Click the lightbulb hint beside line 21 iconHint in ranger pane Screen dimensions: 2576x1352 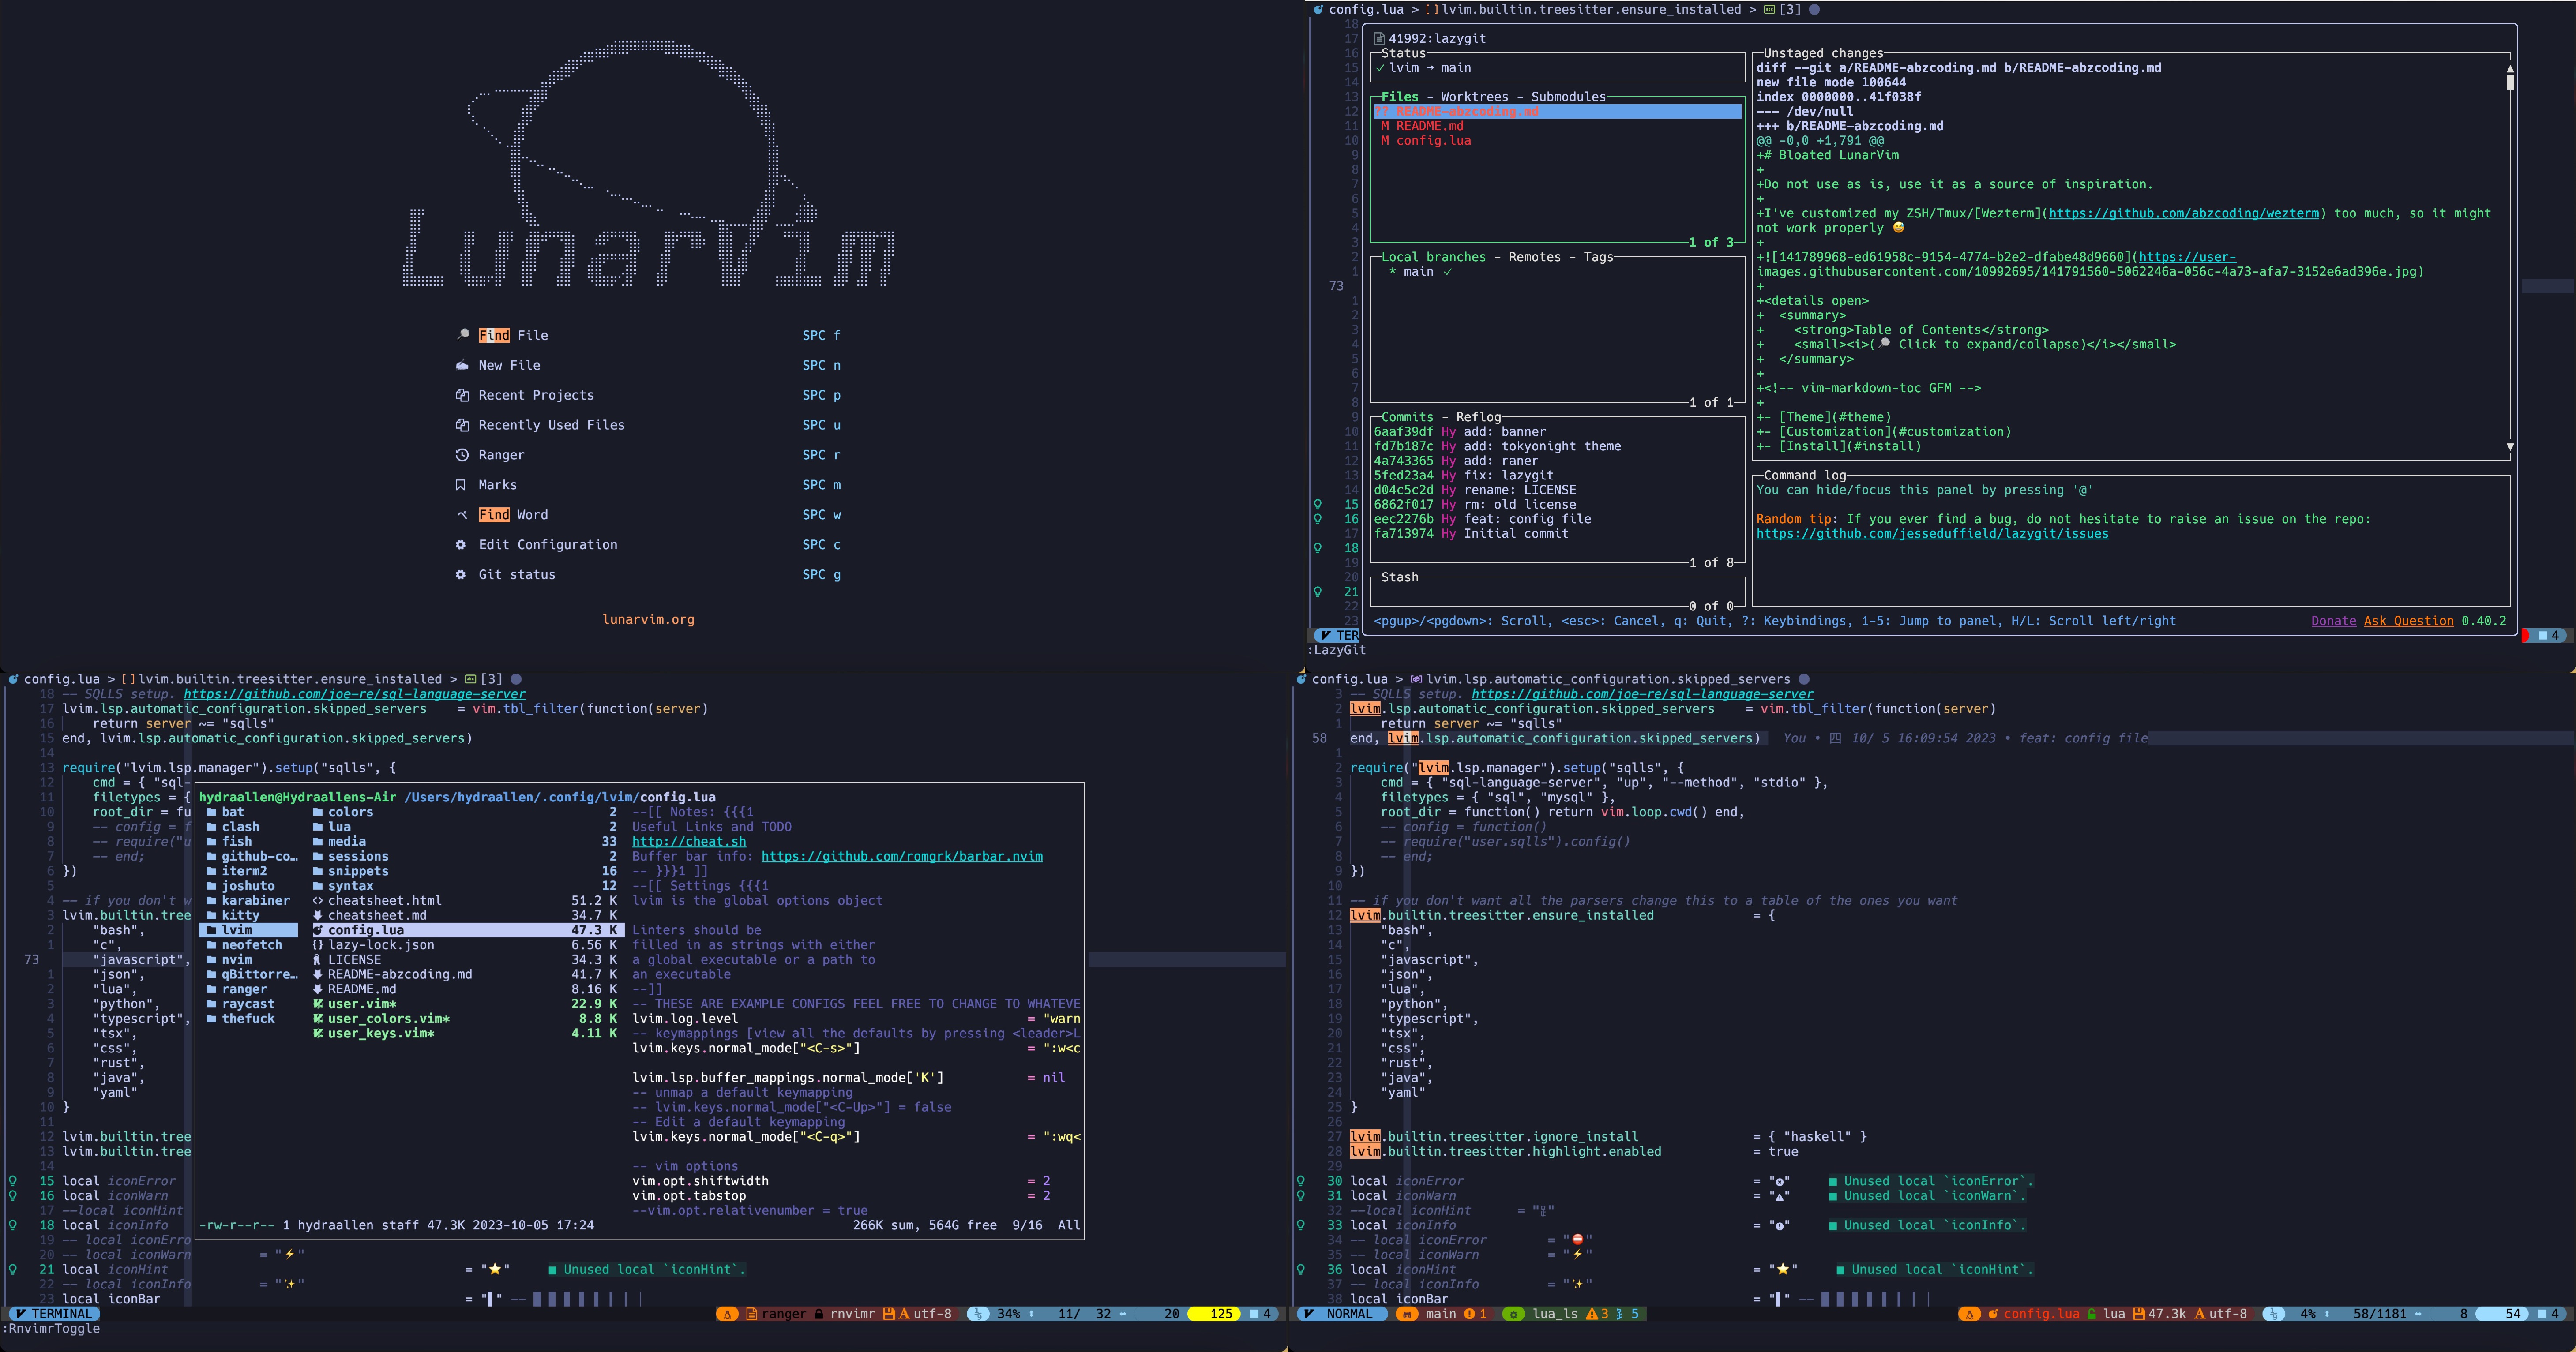point(13,1270)
